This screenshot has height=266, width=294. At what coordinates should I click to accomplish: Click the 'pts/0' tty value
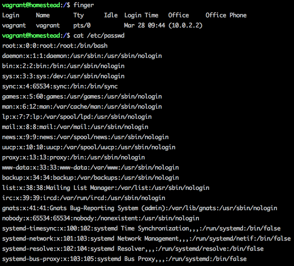click(x=82, y=25)
